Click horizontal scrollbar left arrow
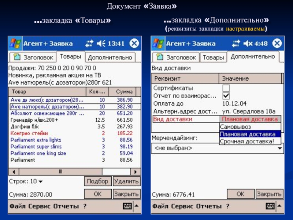Image resolution: width=293 pixels, height=220 pixels. [14, 172]
